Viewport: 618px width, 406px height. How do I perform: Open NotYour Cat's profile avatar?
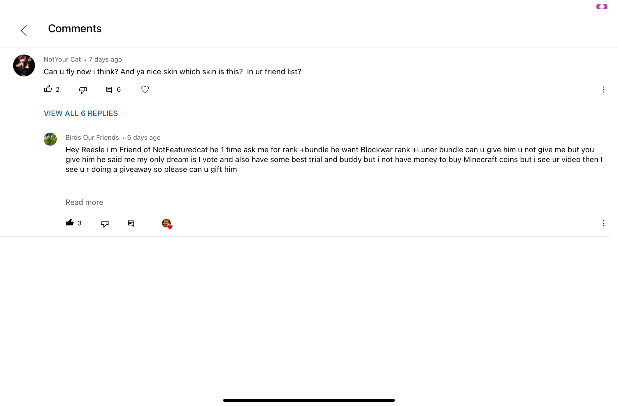[24, 66]
